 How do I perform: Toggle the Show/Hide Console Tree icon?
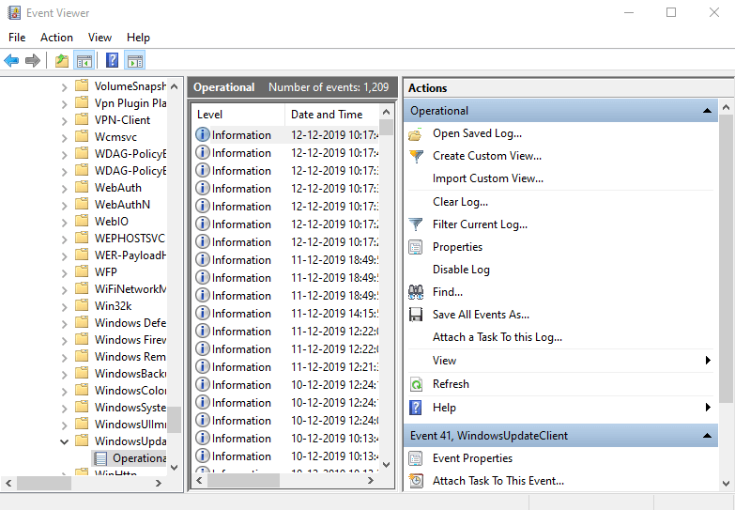(x=84, y=60)
